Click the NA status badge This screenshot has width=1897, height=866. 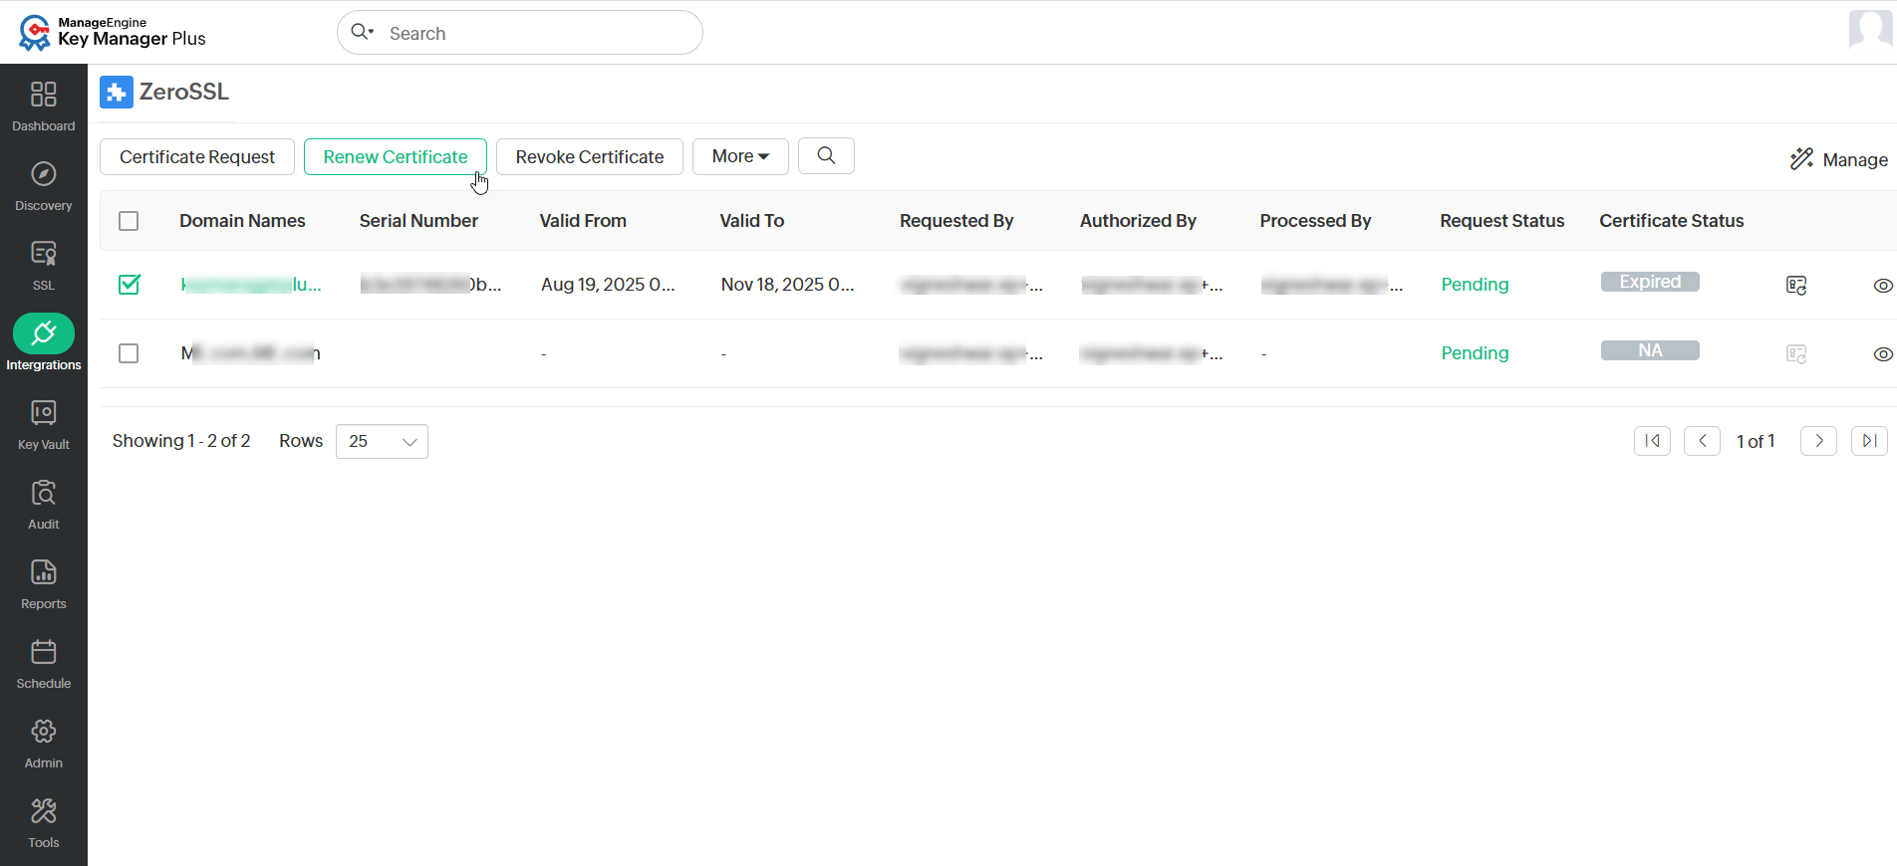pos(1650,350)
